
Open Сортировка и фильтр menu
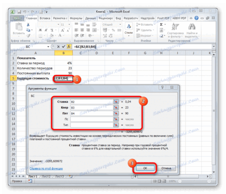point(175,30)
